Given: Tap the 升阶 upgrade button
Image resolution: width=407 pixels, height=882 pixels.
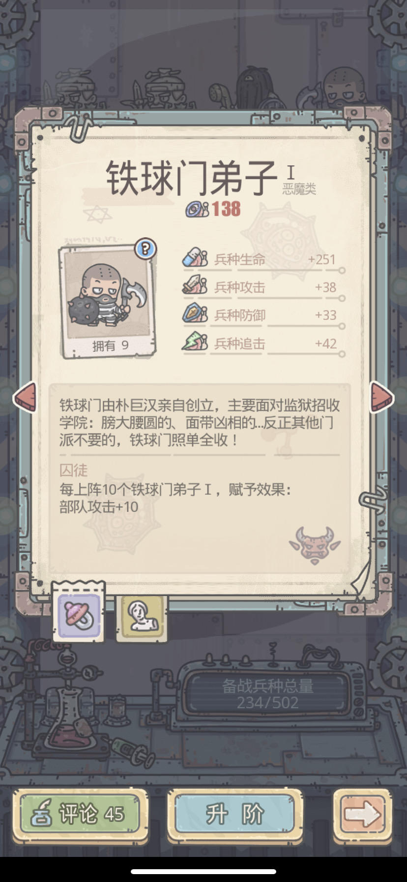Looking at the screenshot, I should click(235, 814).
